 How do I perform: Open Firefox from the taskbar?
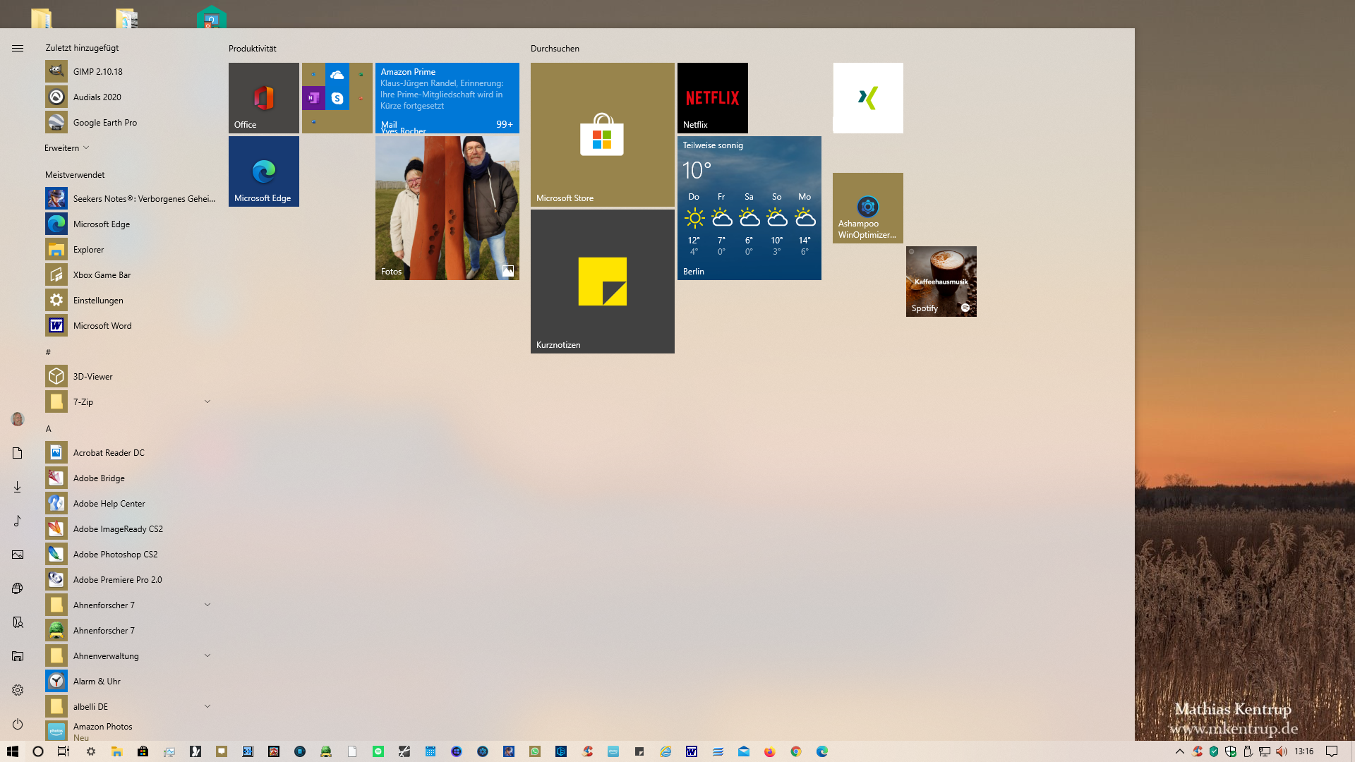[770, 751]
